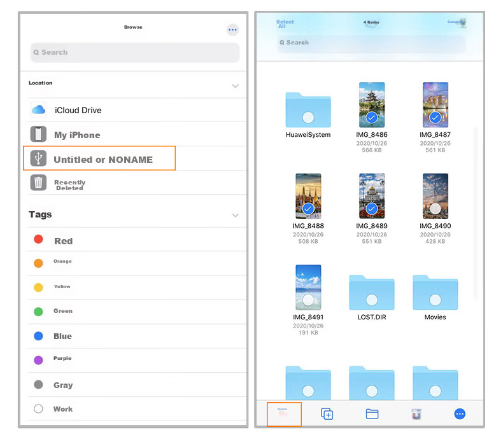Select the Work tag label

63,409
